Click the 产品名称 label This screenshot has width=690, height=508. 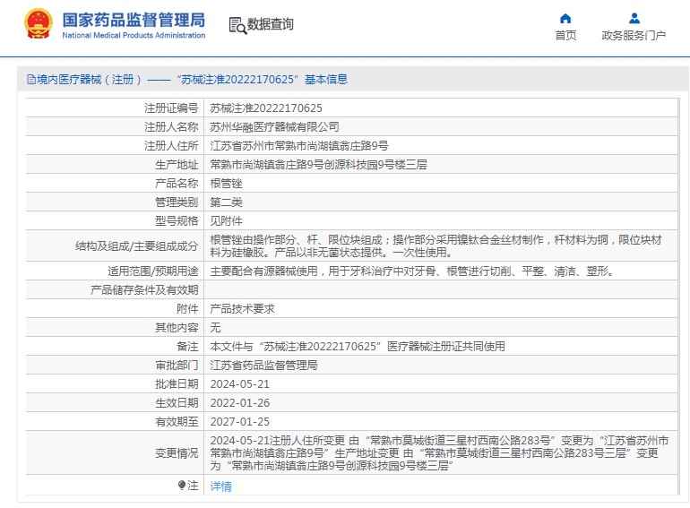tap(177, 184)
